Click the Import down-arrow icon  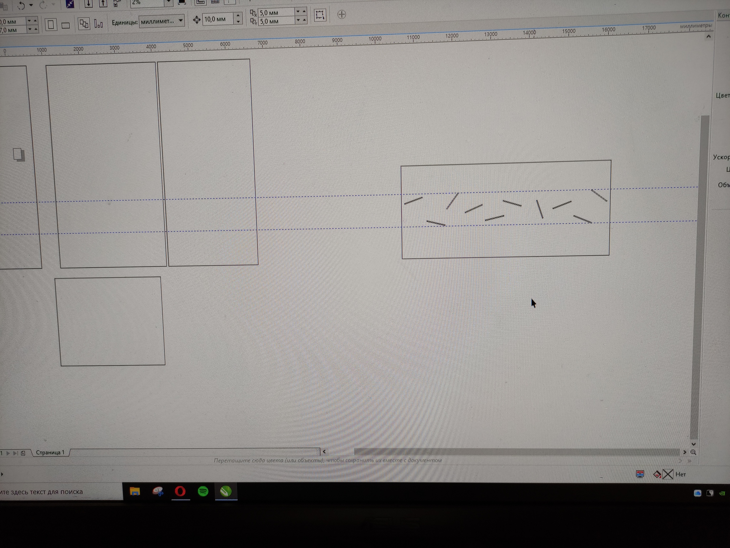88,4
